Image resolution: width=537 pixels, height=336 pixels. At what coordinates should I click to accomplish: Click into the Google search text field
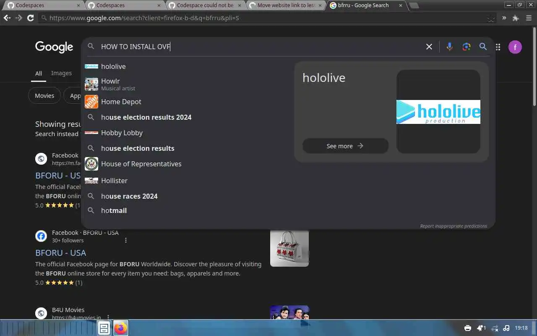pyautogui.click(x=260, y=47)
